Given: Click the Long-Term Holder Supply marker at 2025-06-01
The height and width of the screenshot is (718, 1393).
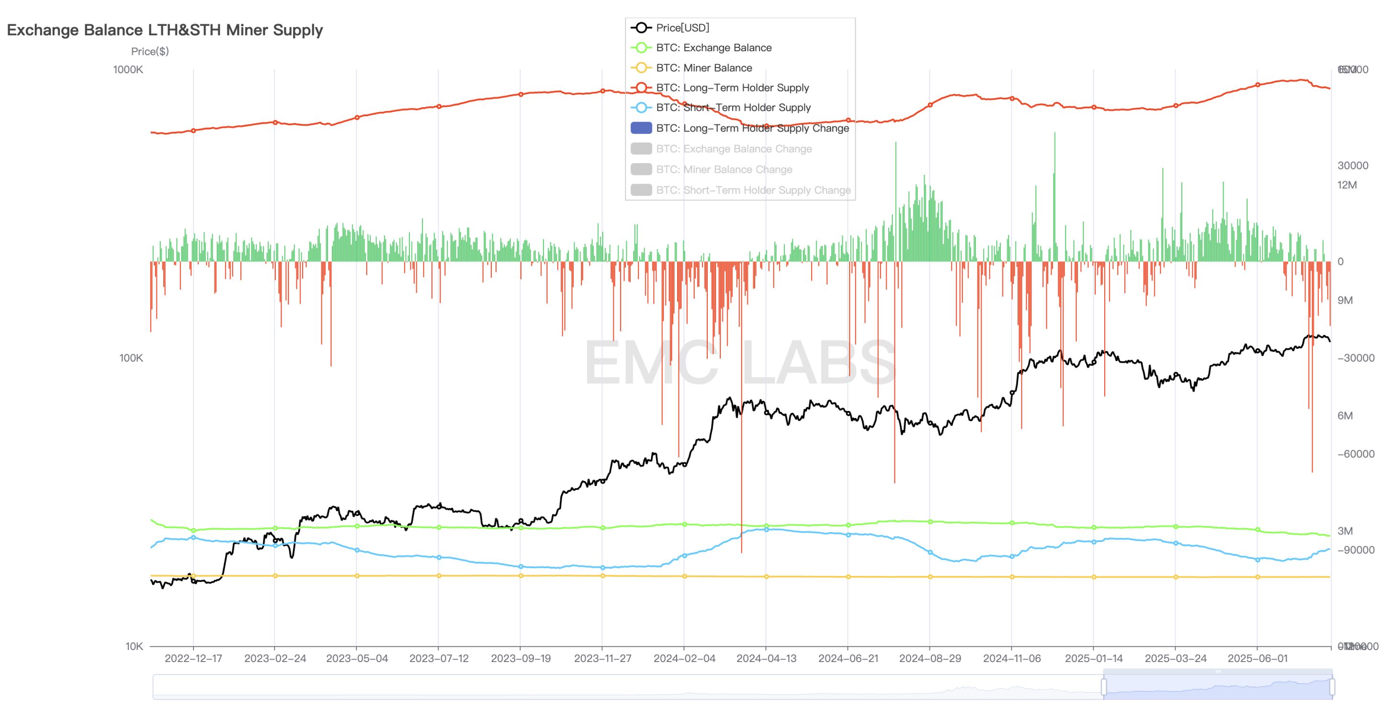Looking at the screenshot, I should [1257, 85].
